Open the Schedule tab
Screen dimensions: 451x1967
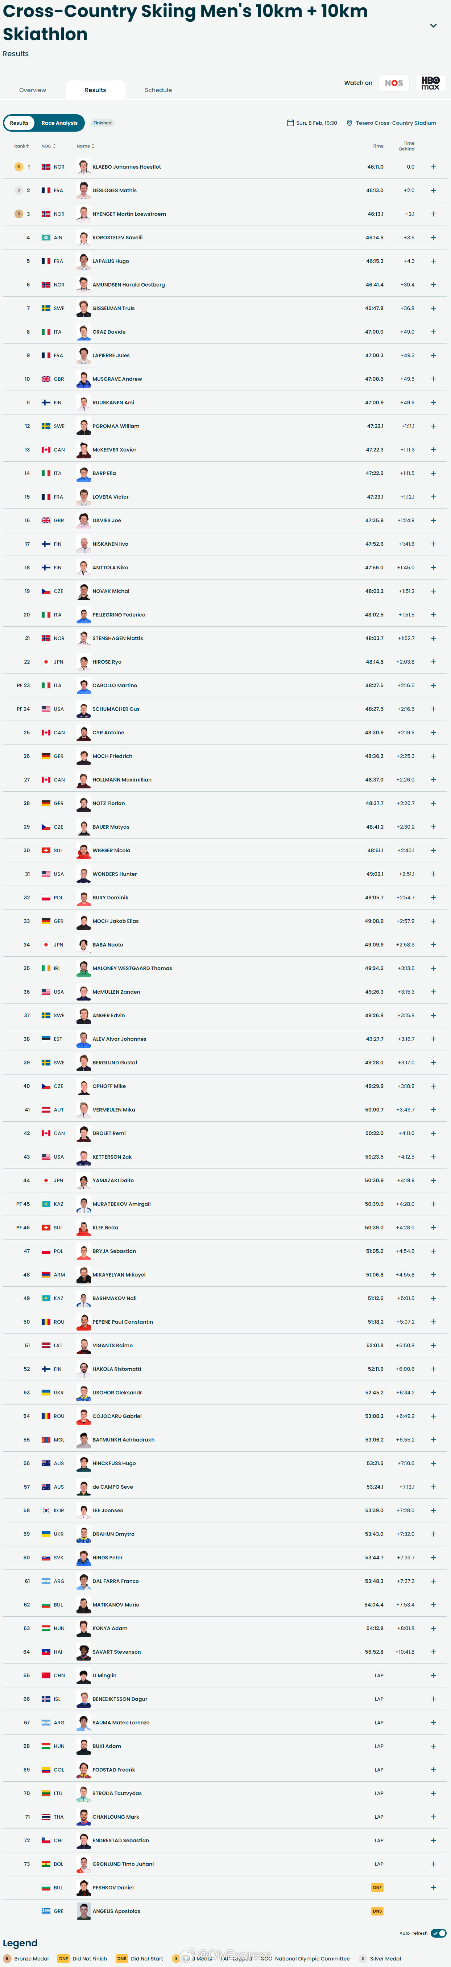click(158, 90)
